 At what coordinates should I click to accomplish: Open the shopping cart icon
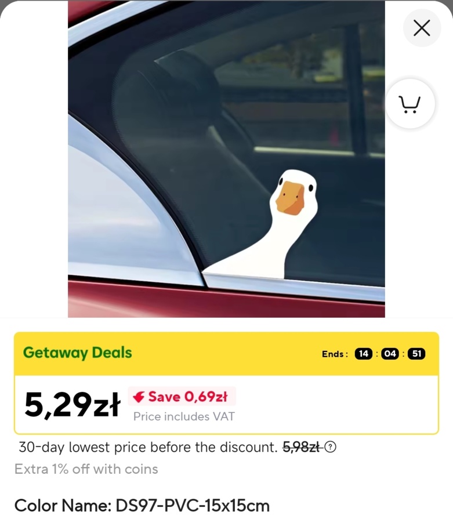(x=410, y=104)
